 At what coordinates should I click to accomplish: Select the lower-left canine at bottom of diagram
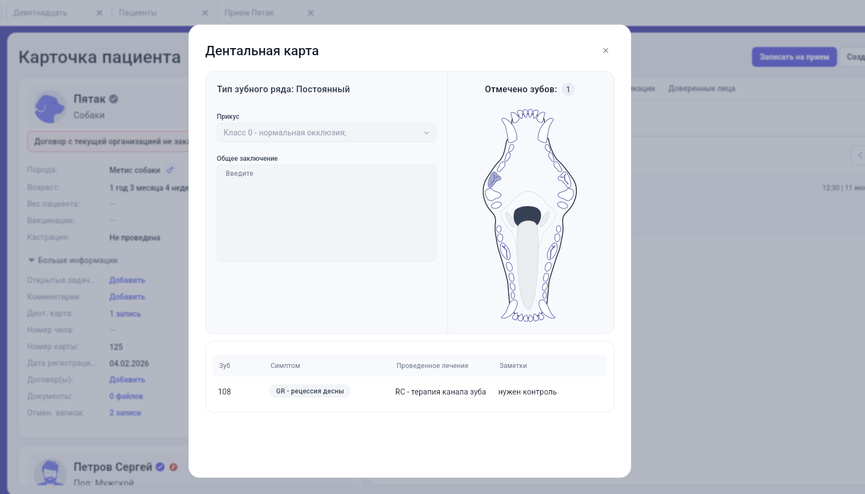click(509, 310)
